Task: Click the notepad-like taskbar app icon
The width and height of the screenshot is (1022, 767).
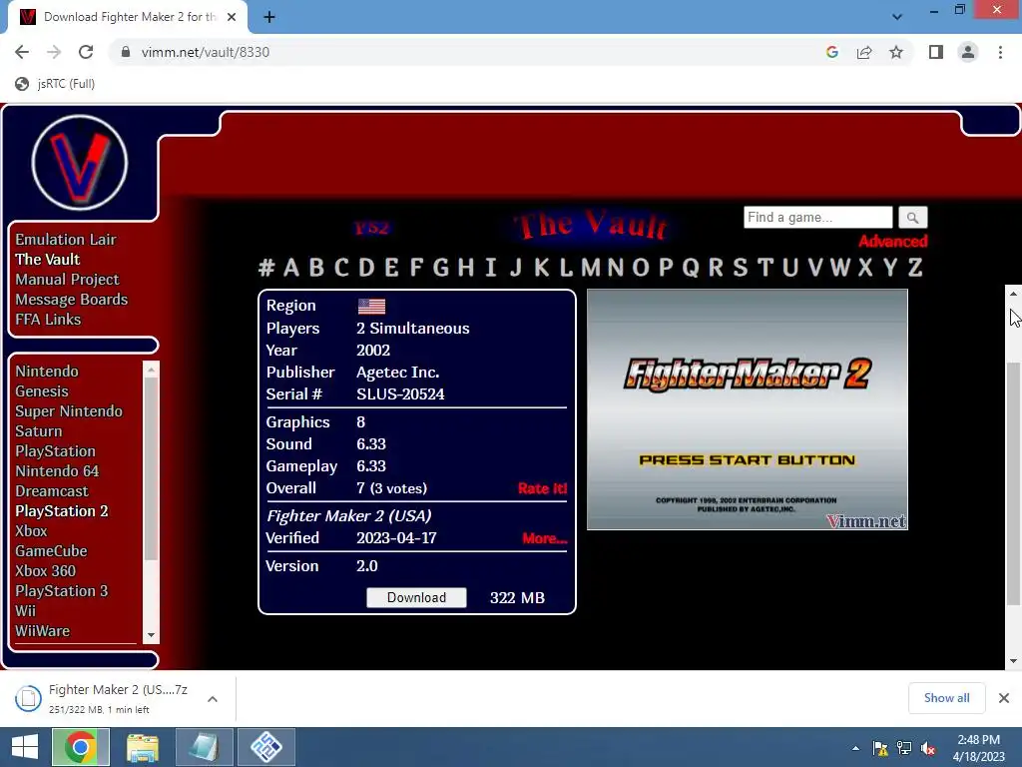Action: [204, 747]
